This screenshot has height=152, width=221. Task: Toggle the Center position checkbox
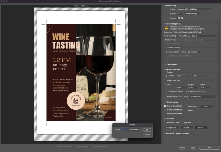tap(166, 76)
